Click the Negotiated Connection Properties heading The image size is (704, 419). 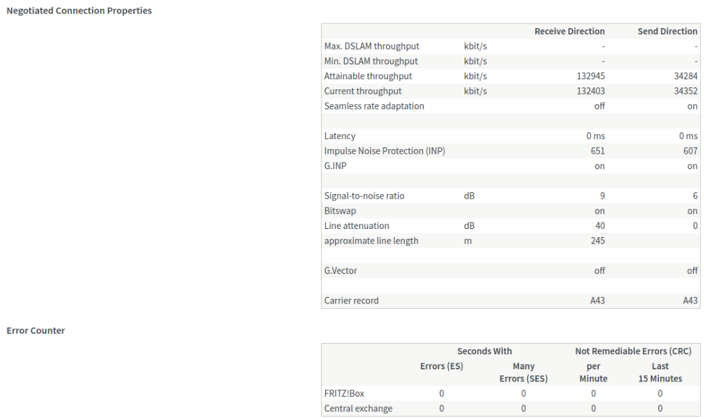[79, 11]
